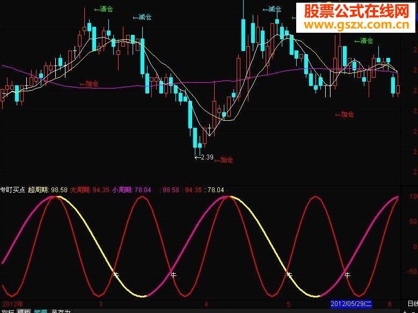Click the green ←清仓 signal above March peak

pyautogui.click(x=104, y=9)
